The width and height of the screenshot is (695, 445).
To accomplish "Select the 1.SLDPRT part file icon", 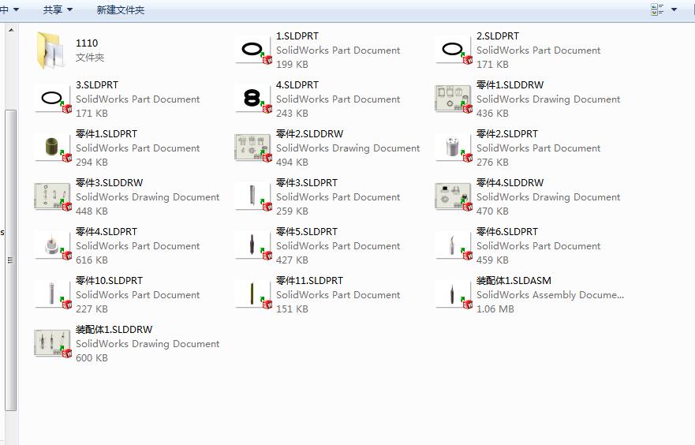I will coord(252,50).
